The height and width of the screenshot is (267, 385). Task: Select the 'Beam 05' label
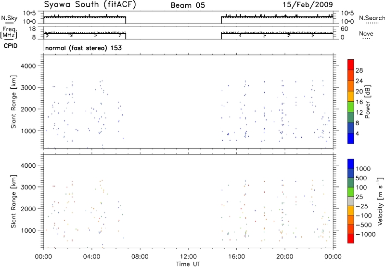(188, 5)
